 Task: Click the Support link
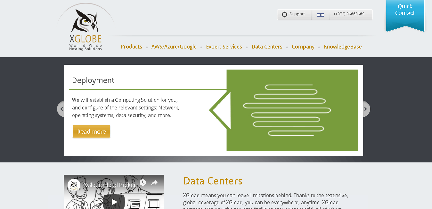pos(297,14)
